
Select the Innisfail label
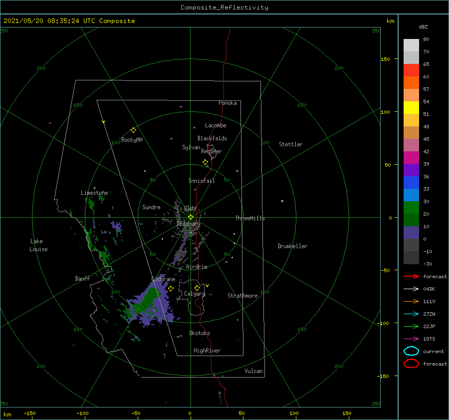tap(202, 181)
